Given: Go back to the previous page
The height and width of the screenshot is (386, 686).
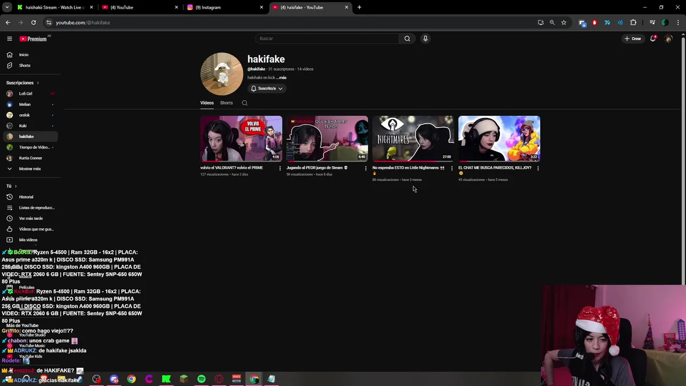Looking at the screenshot, I should [x=8, y=23].
